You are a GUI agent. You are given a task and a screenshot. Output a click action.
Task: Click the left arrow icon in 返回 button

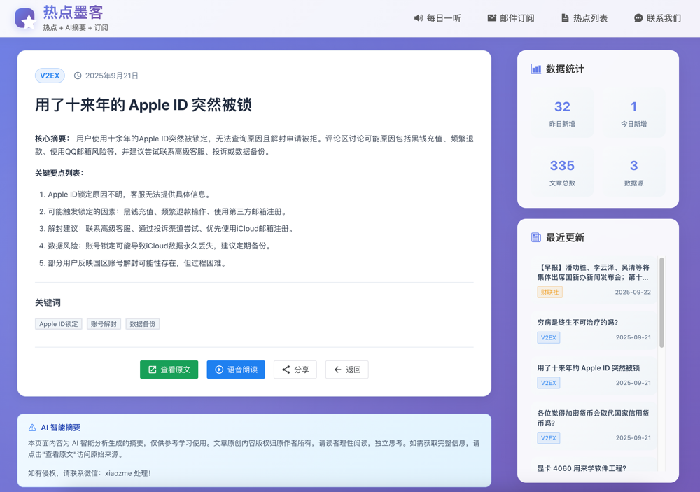point(338,370)
